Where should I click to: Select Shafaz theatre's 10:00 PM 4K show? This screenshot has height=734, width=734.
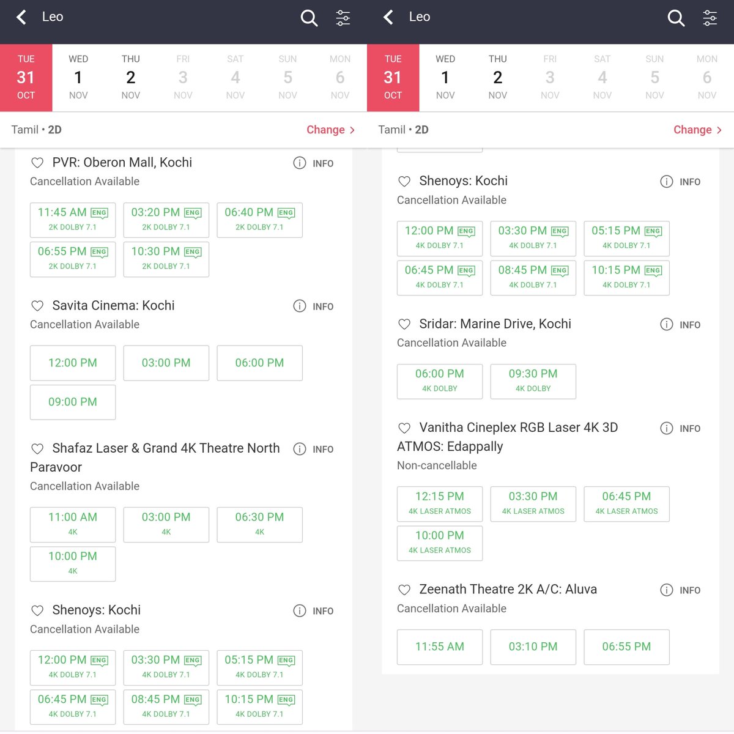(x=73, y=564)
